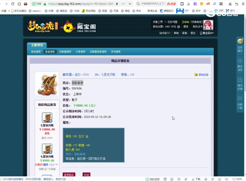Image resolution: width=246 pixels, height=181 pixels.
Task: Open the similar item priced ¥6999.00
Action: [47, 149]
